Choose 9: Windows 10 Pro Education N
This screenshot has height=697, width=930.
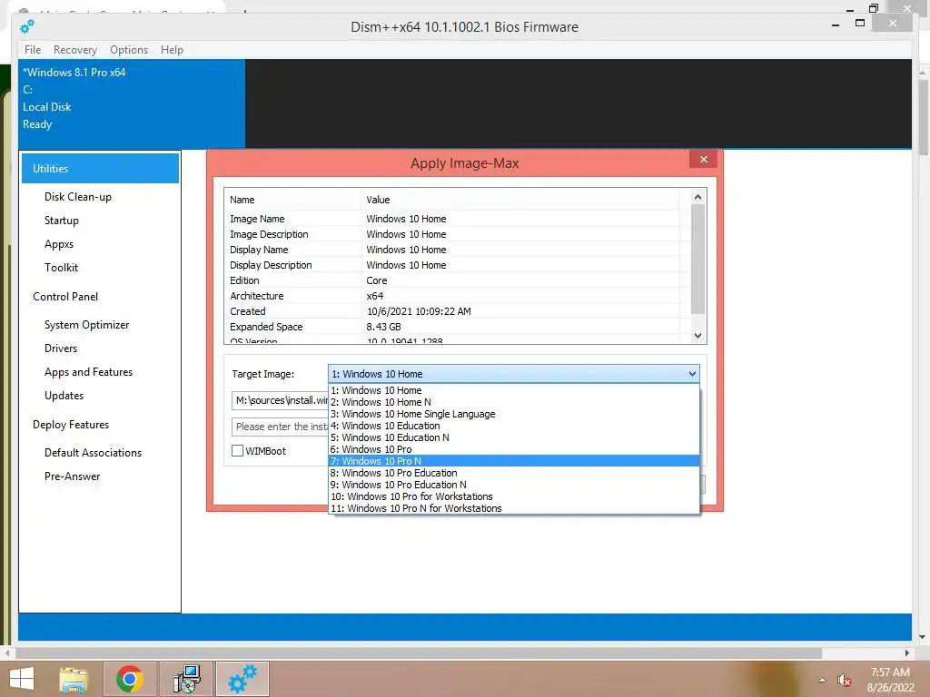(x=514, y=485)
